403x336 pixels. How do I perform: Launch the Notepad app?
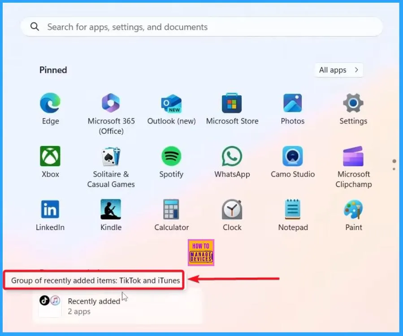pos(293,216)
